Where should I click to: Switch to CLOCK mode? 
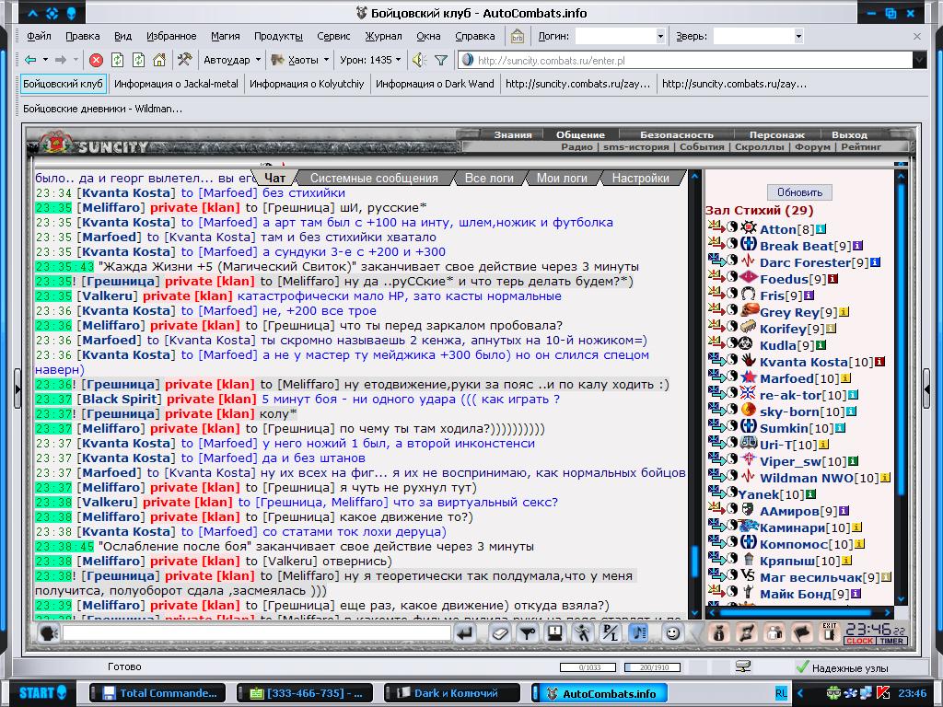(860, 641)
